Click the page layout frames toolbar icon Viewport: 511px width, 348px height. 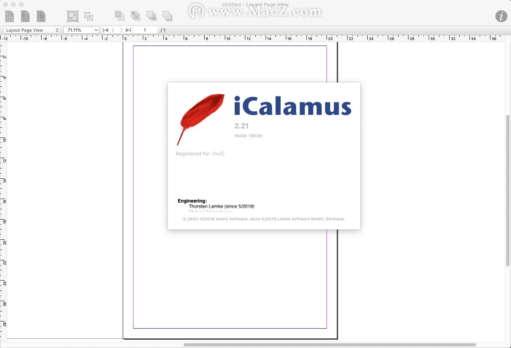tap(25, 16)
